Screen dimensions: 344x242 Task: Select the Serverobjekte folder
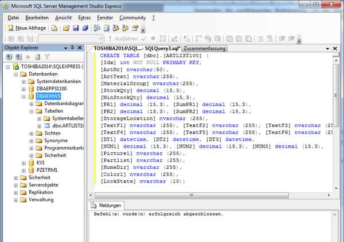coord(44,185)
